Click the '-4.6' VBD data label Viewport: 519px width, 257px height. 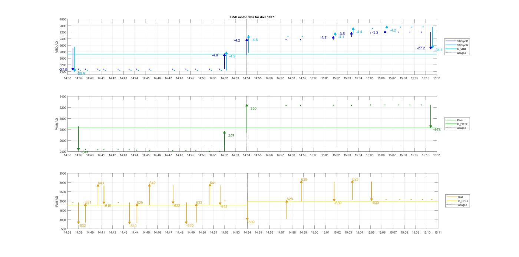pyautogui.click(x=255, y=40)
